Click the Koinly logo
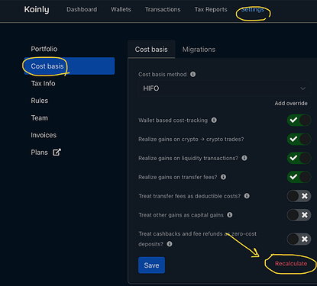317x286 pixels. pos(37,9)
